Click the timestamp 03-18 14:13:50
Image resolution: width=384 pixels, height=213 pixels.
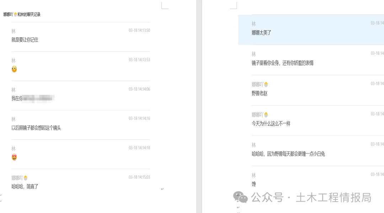pyautogui.click(x=139, y=31)
